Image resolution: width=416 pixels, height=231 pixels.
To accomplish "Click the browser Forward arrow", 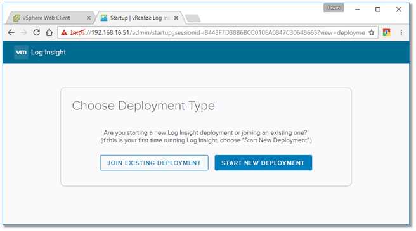I will pos(24,32).
